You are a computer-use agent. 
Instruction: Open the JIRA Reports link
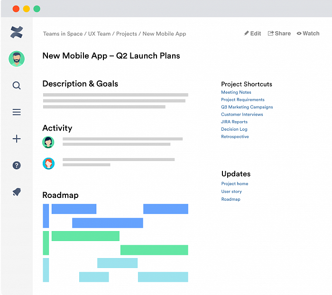(x=234, y=122)
